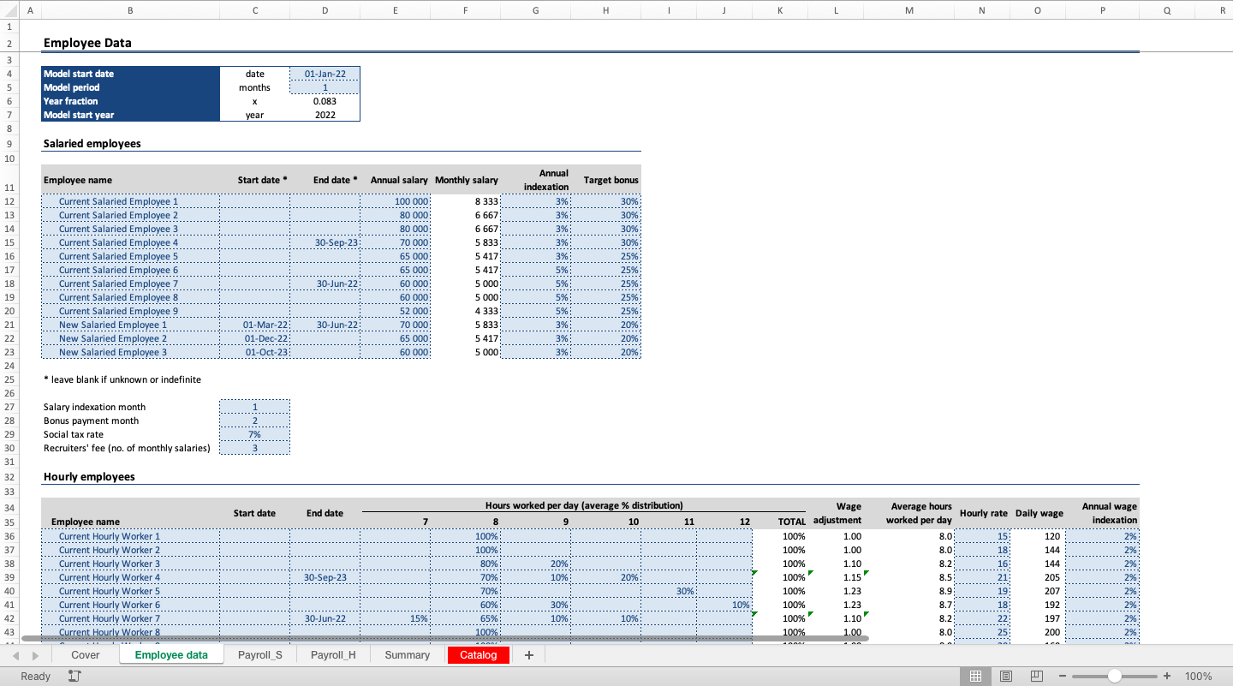
Task: Select start date 01-Mar-22 cell
Action: pyautogui.click(x=254, y=325)
